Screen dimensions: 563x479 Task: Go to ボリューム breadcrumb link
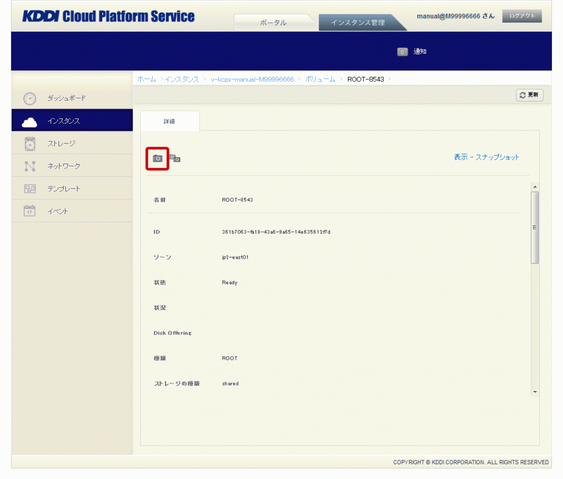(321, 79)
